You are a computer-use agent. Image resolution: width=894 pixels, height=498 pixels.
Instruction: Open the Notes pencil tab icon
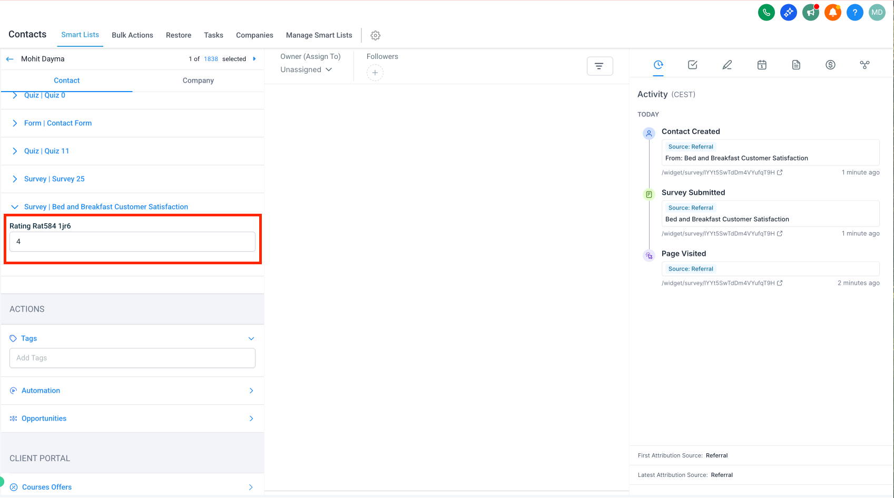(727, 65)
